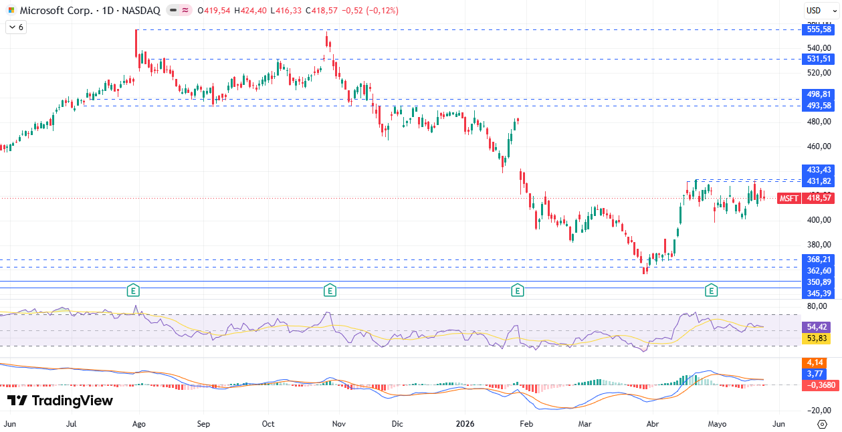Click the 431,82 price level label

(819, 181)
